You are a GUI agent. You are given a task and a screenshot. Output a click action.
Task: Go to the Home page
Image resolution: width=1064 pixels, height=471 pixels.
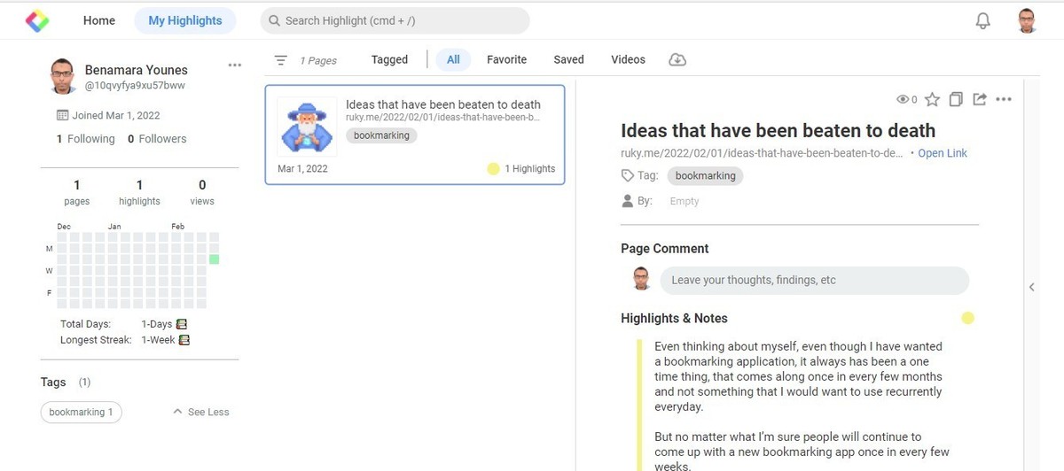coord(99,20)
